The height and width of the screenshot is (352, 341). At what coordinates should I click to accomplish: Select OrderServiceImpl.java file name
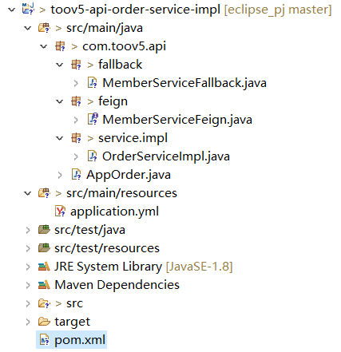pos(166,156)
